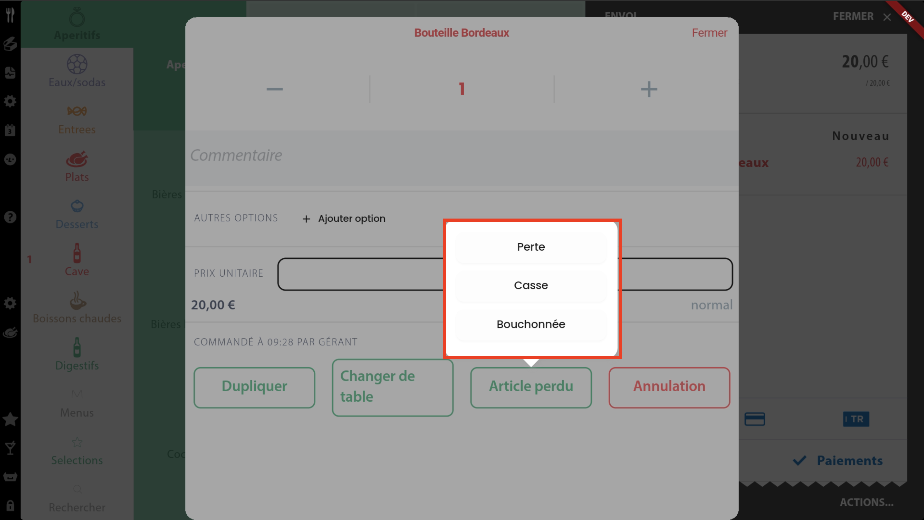Click the Dupliquer button

click(x=254, y=387)
